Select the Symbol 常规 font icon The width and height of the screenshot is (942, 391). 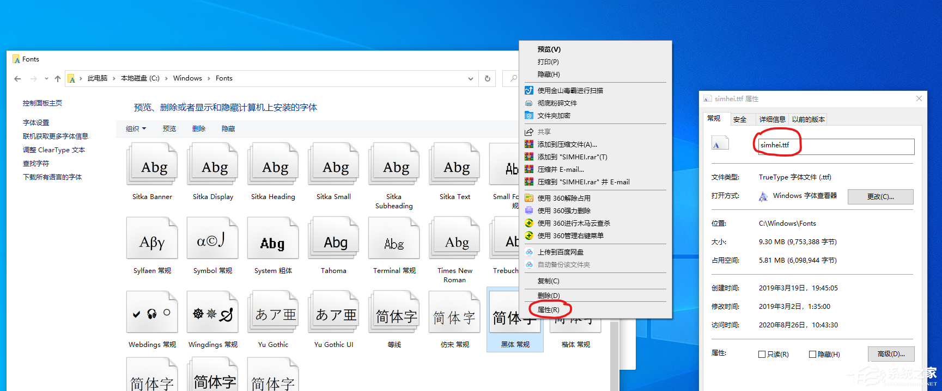(x=212, y=238)
